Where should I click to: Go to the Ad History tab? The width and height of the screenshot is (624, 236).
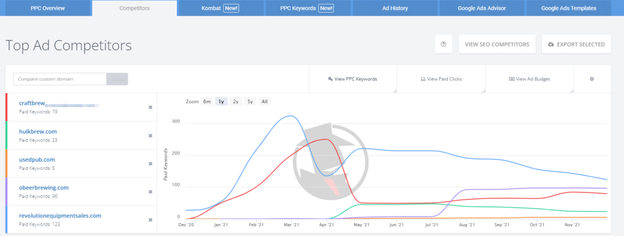click(x=395, y=8)
